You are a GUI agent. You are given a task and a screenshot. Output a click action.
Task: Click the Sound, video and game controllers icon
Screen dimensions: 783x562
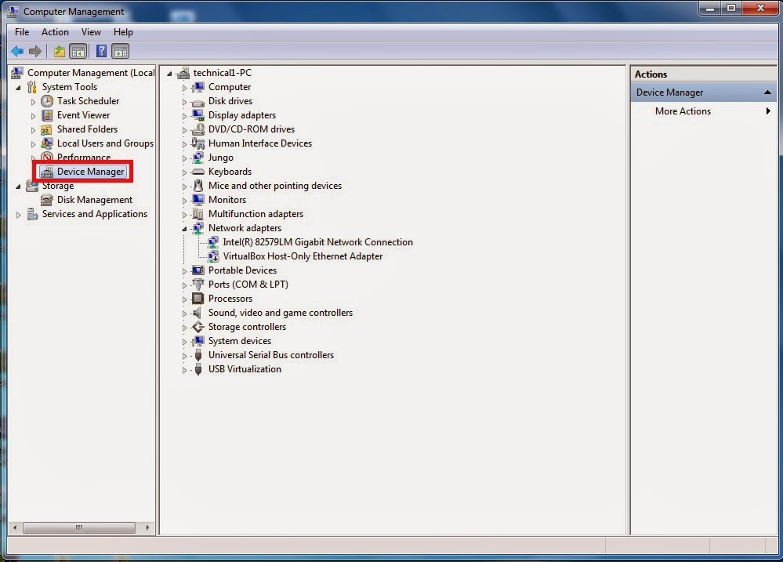point(198,313)
